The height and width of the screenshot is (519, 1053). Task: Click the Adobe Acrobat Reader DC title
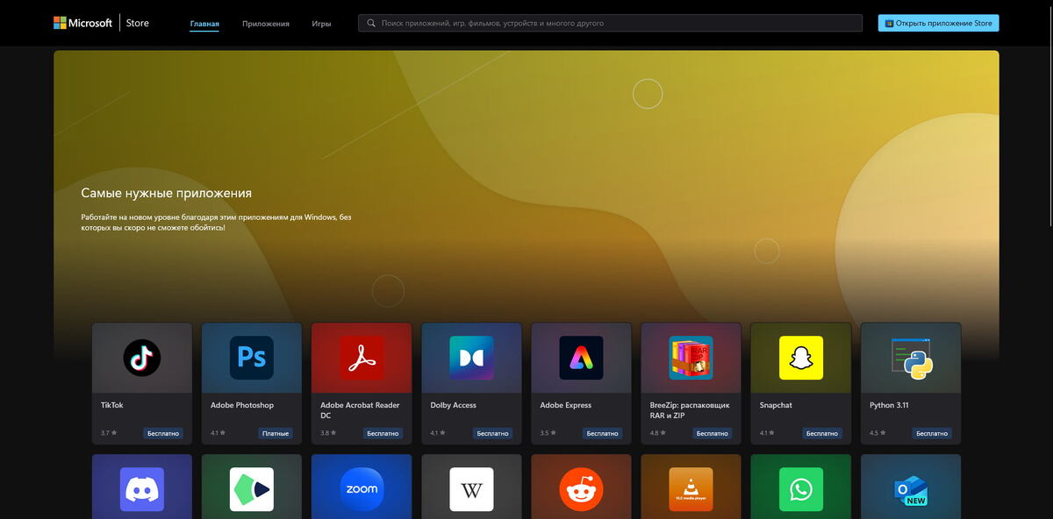point(360,410)
